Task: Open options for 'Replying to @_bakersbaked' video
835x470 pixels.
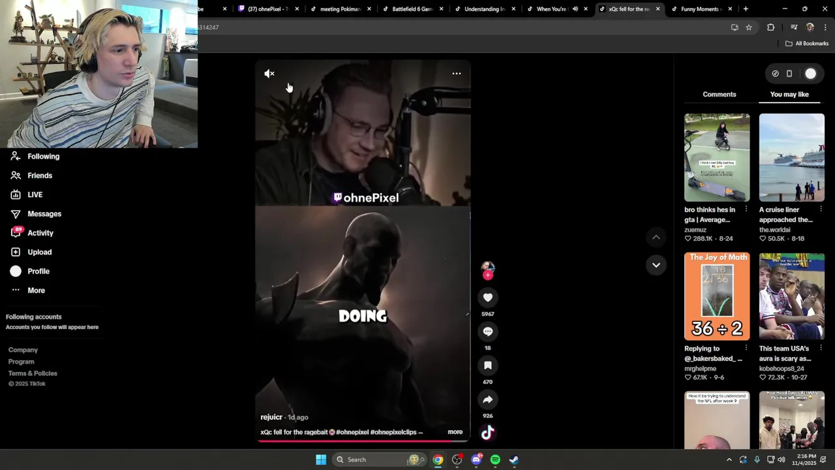Action: 746,349
